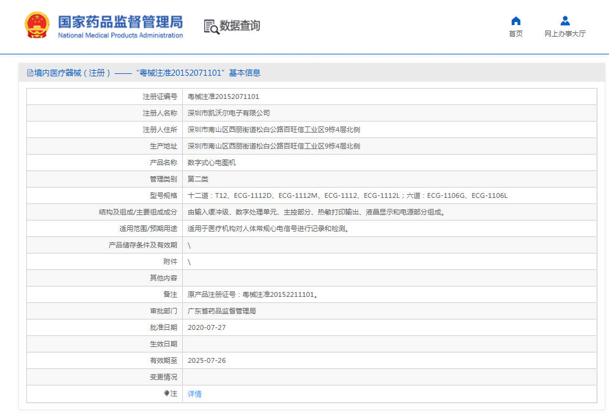Click approval date 2020-07-27

pos(207,327)
